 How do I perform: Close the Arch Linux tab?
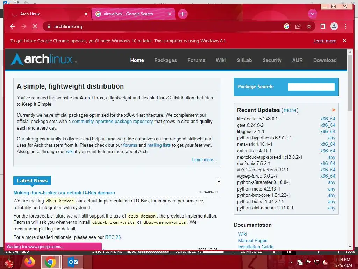[x=86, y=14]
